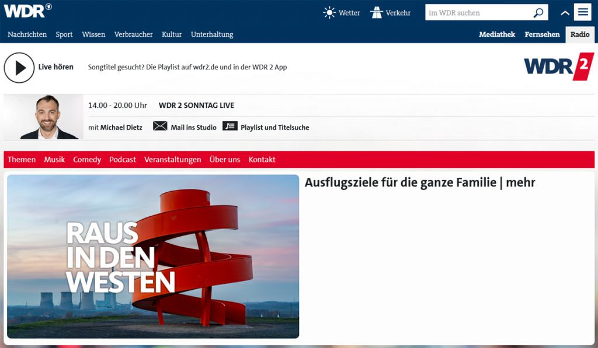Open the 'WDR 2 SONNTAG LIVE' show title
The height and width of the screenshot is (348, 598).
tap(196, 106)
